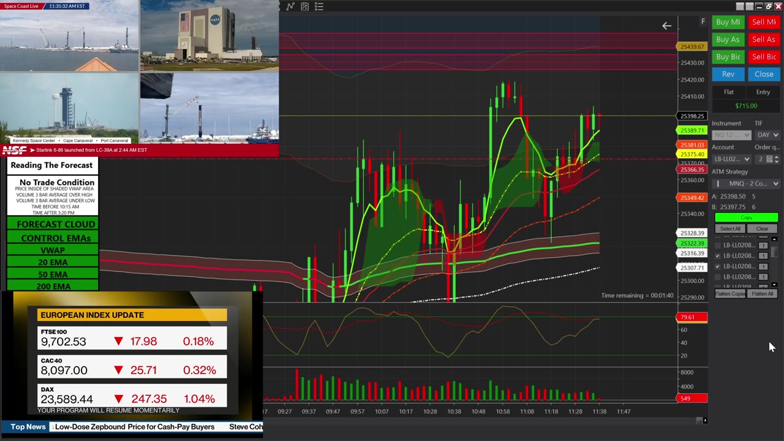Open the Instrument dropdown
The height and width of the screenshot is (441, 784).
pos(731,135)
